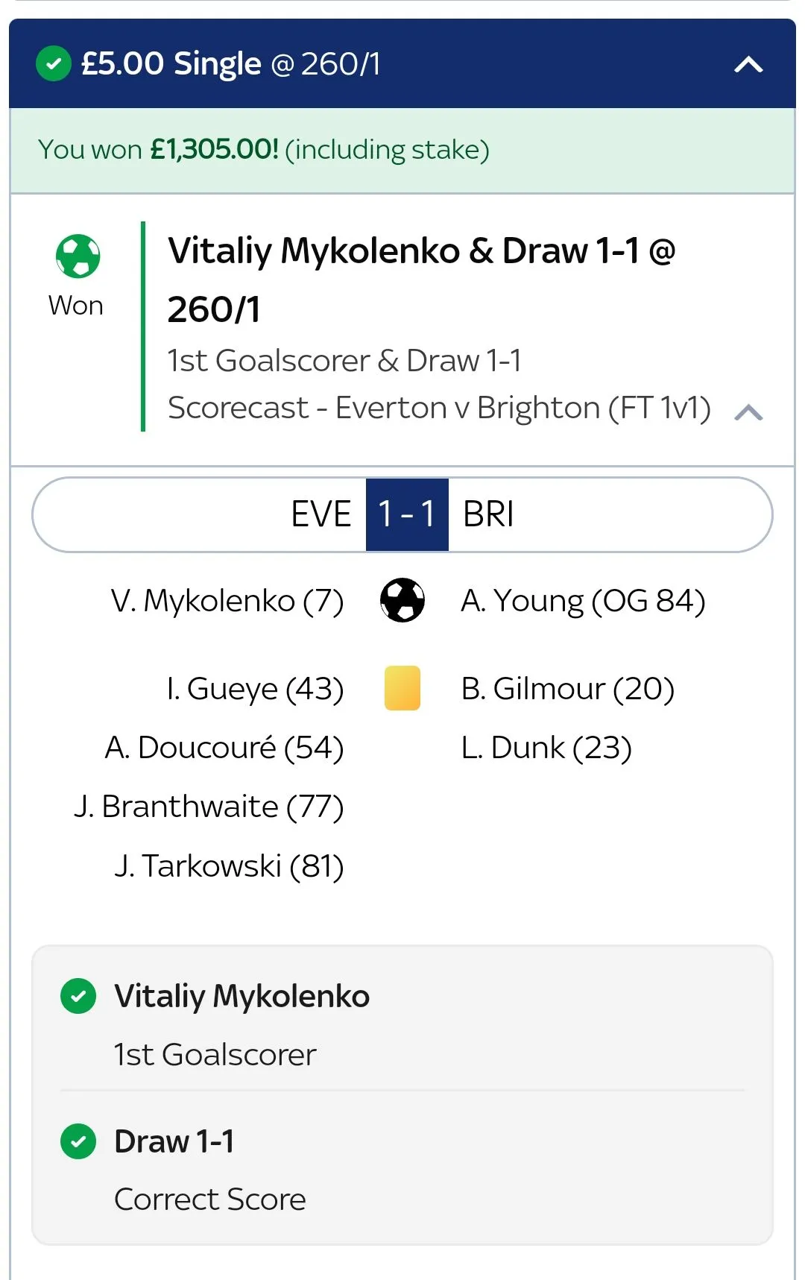Click green tick next to Vitaliy Mykolenko
Image resolution: width=805 pixels, height=1280 pixels.
[78, 996]
